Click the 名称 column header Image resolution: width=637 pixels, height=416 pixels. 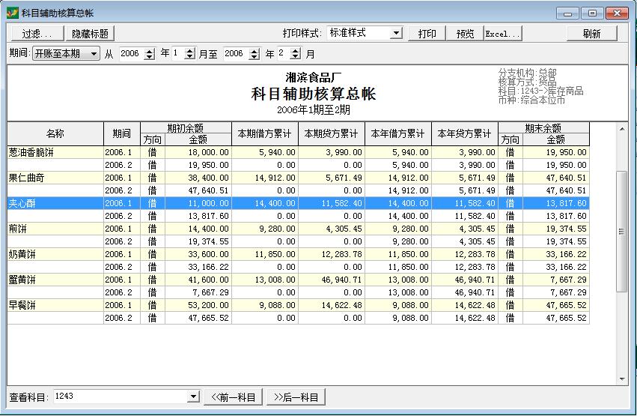click(x=55, y=134)
